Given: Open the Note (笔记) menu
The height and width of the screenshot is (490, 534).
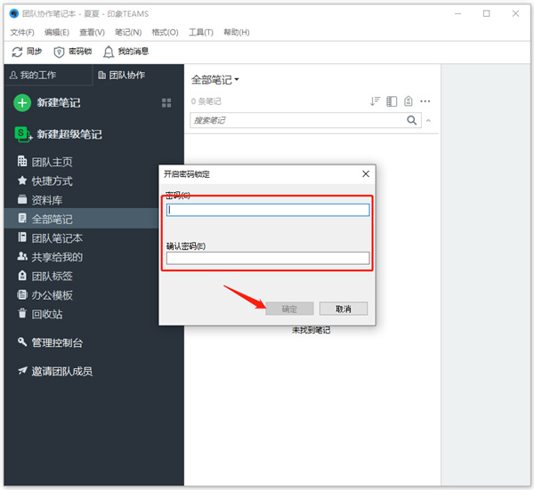Looking at the screenshot, I should tap(128, 32).
